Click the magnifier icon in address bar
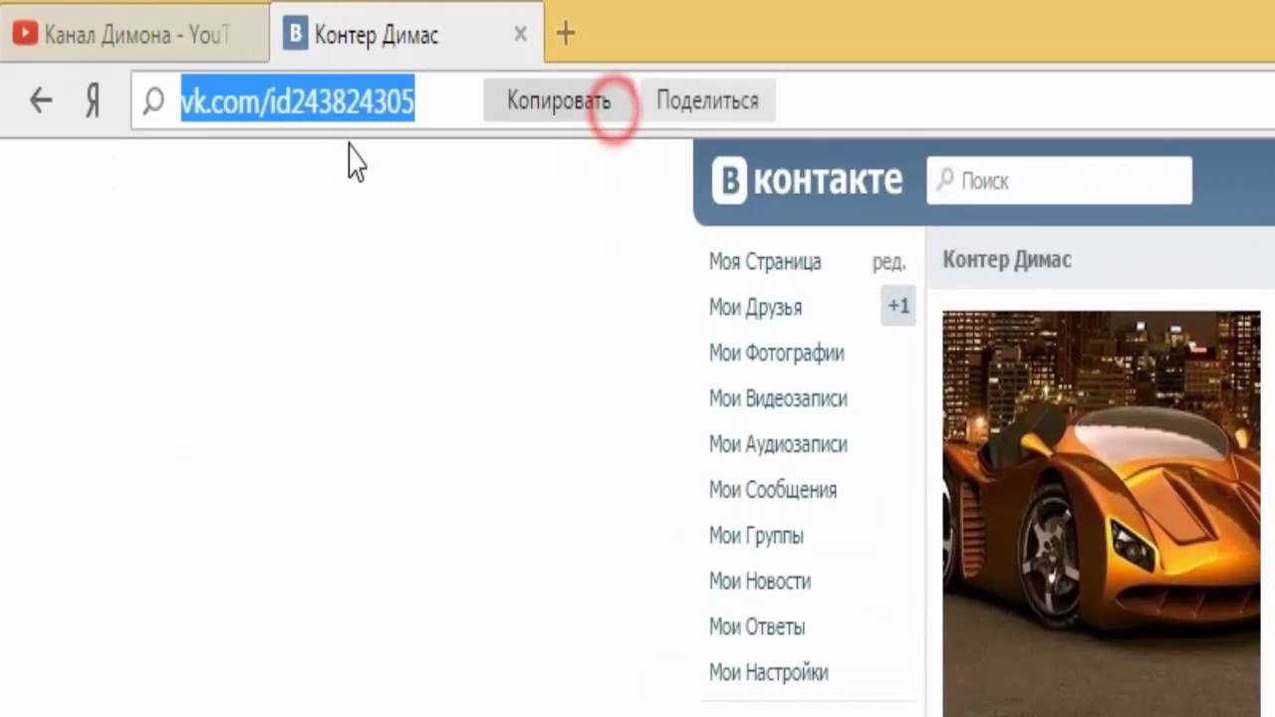 [153, 101]
